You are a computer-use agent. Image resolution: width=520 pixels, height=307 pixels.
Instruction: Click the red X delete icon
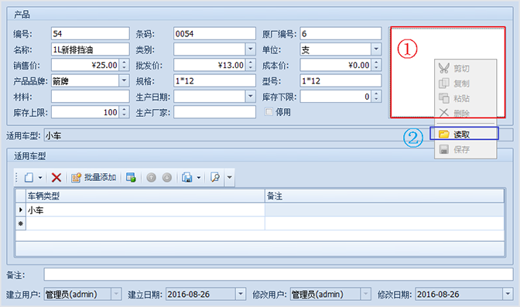(x=56, y=178)
